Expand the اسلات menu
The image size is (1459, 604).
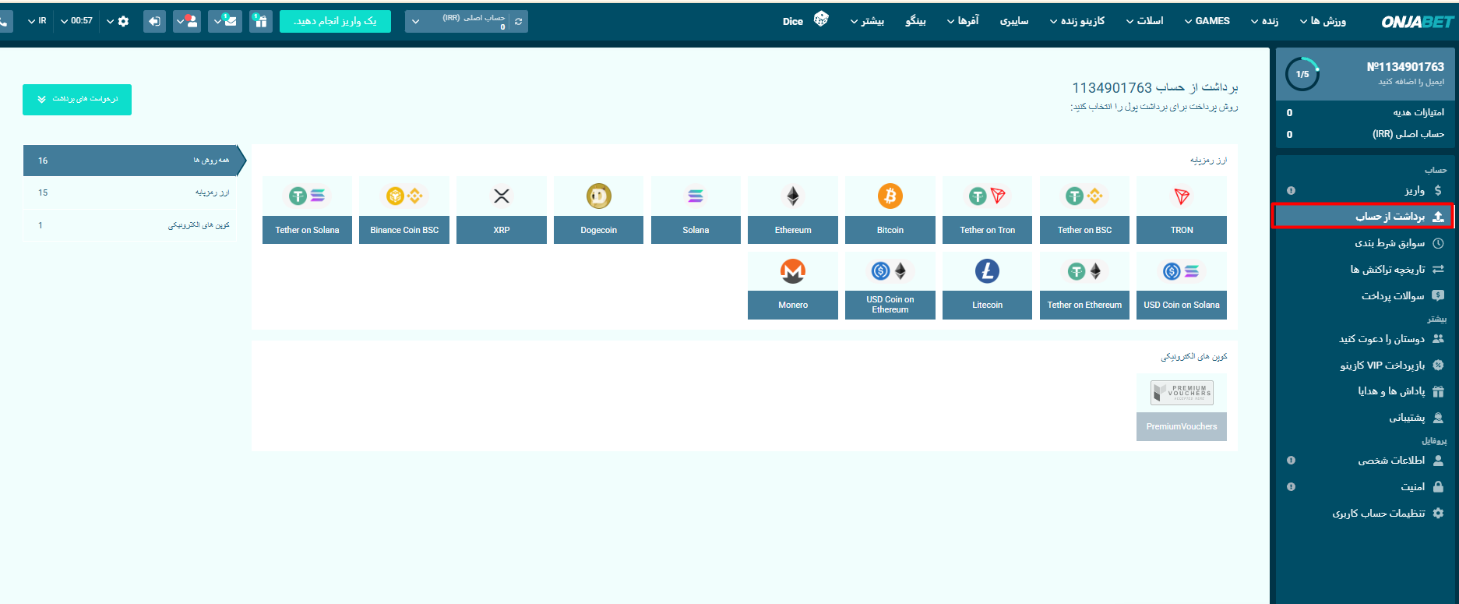click(x=1144, y=21)
